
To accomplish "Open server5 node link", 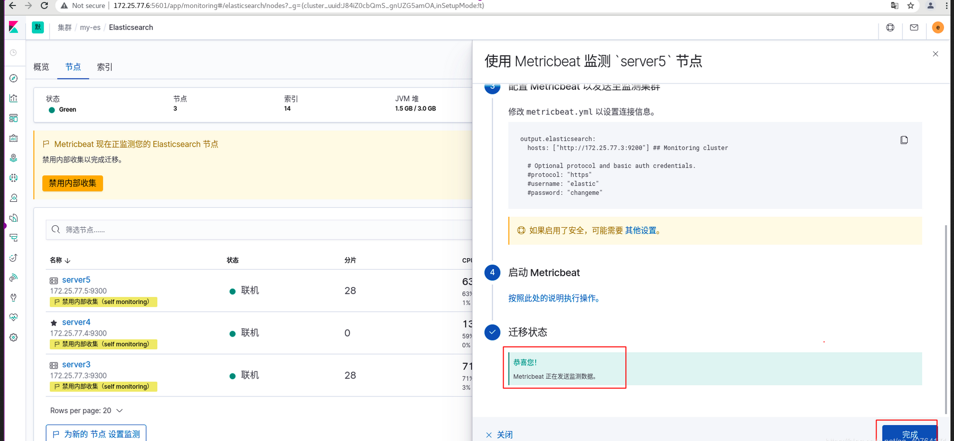I will pos(76,280).
